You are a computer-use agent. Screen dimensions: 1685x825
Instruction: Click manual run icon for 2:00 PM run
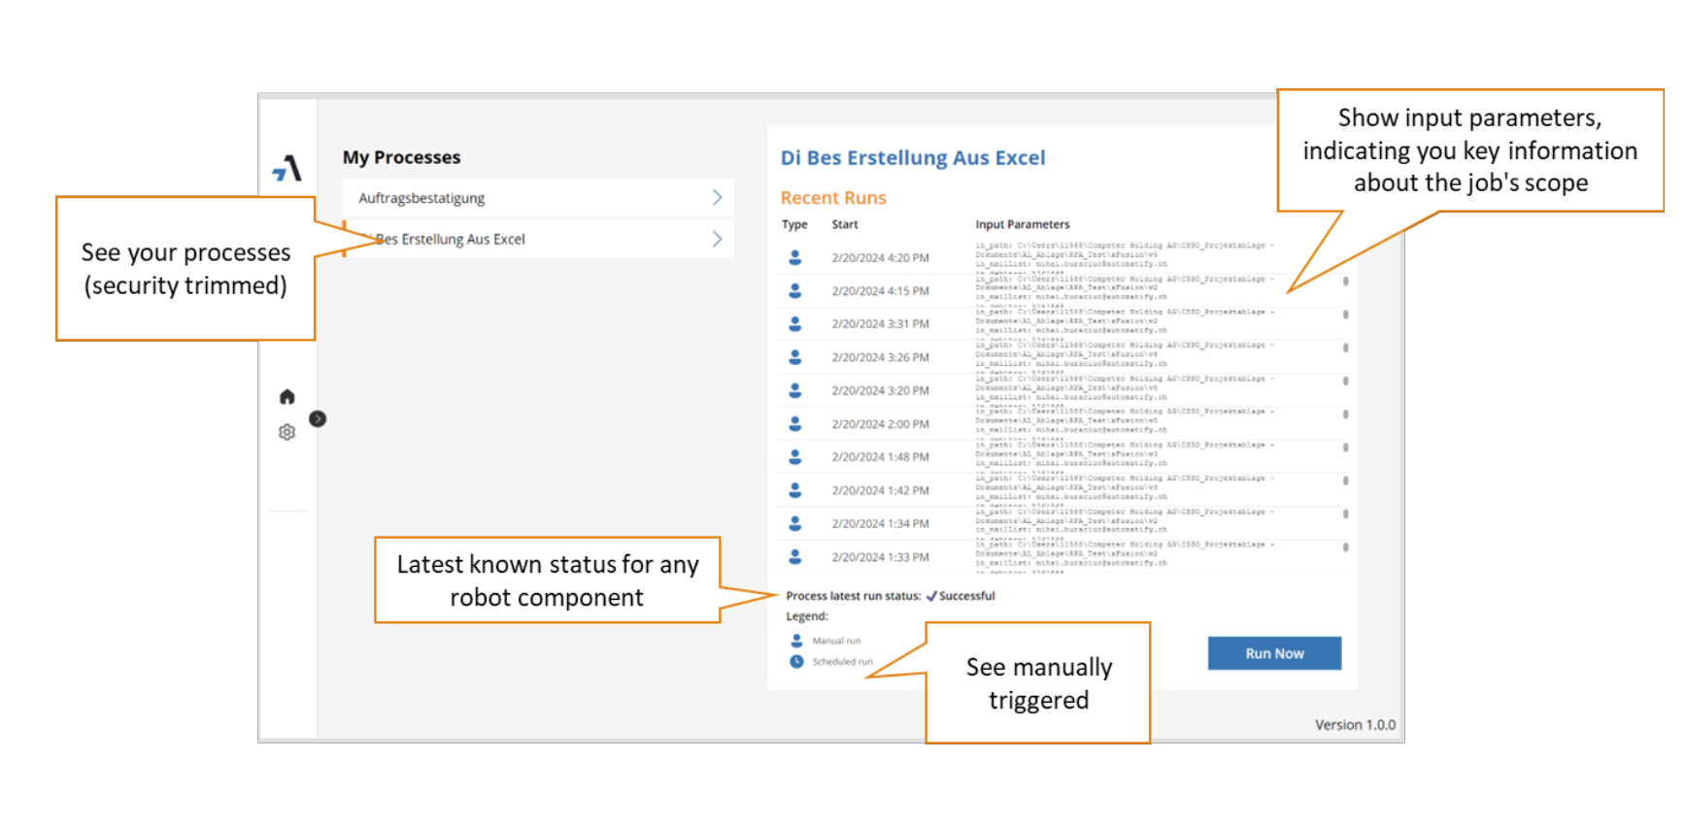point(794,423)
